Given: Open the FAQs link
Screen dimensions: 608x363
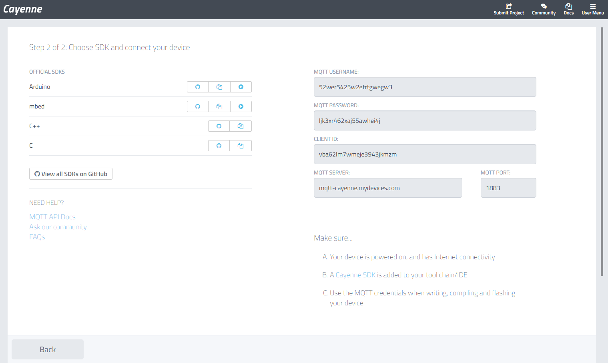Looking at the screenshot, I should (37, 237).
